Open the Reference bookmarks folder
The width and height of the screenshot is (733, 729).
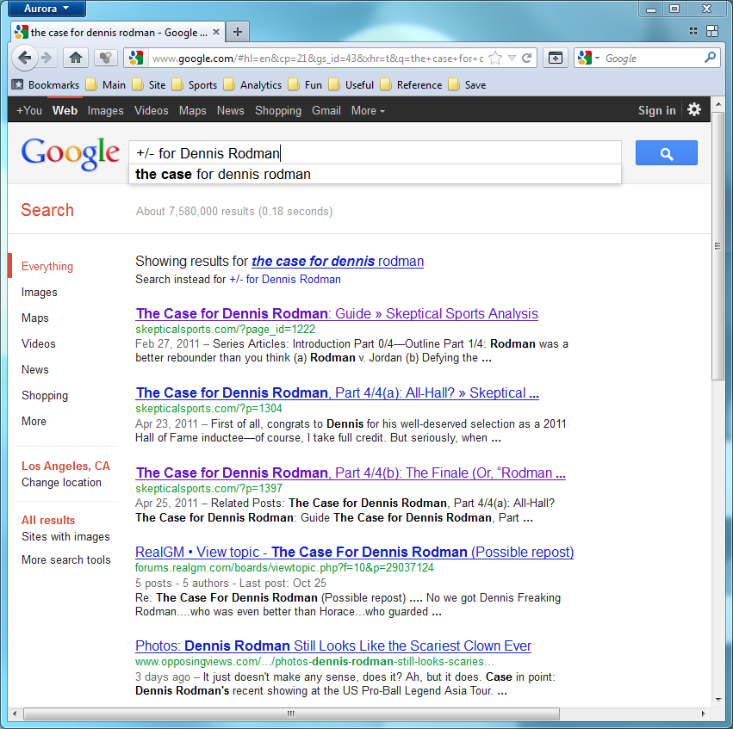[412, 85]
